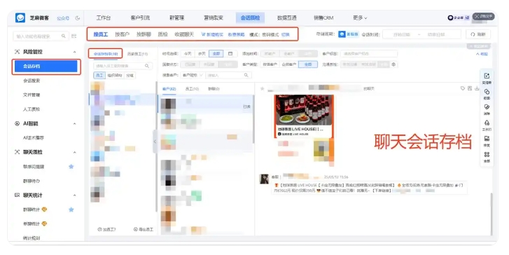
Task: Click the account avatar icon at top right
Action: (450, 18)
